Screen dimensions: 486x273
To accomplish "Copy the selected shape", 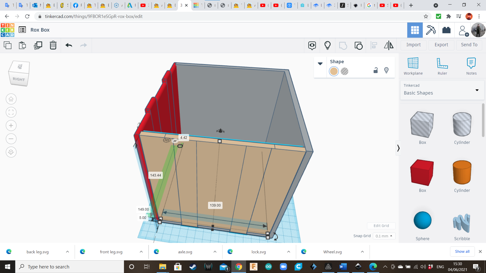I will pos(8,45).
